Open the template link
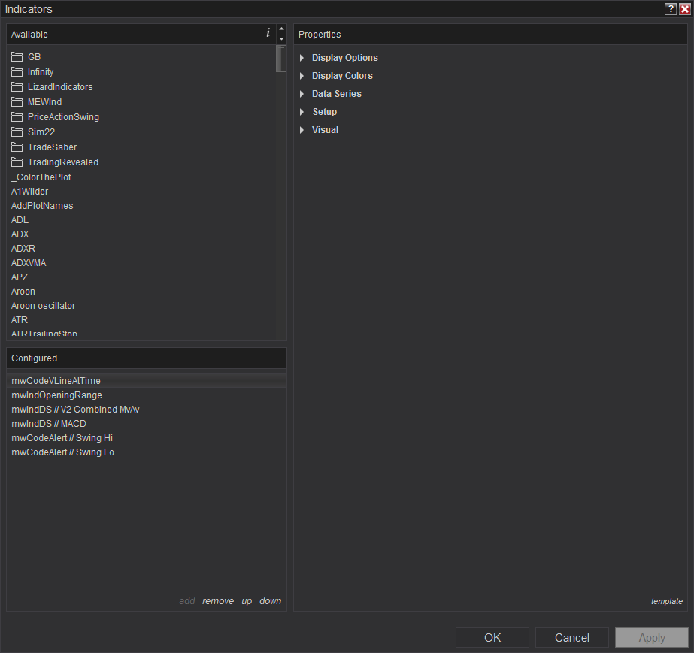This screenshot has width=694, height=653. click(667, 601)
